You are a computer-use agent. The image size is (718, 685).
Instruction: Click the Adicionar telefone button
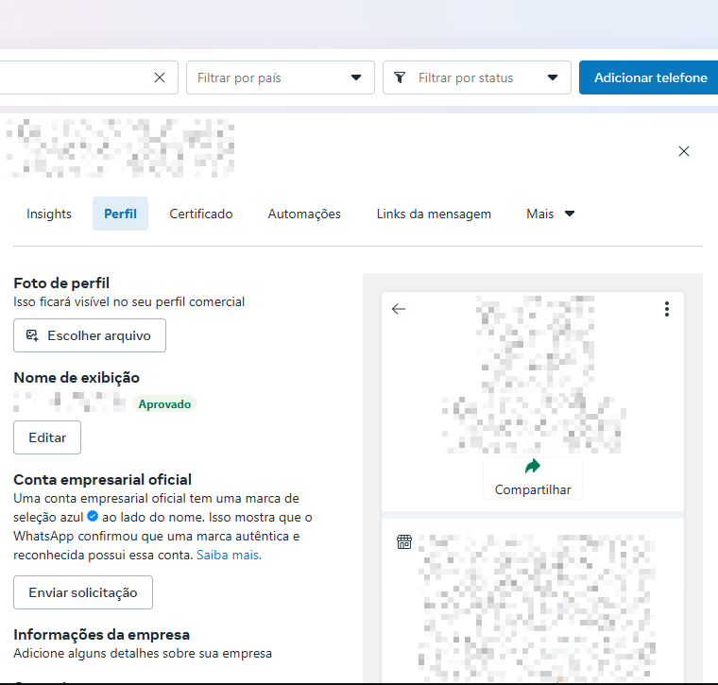tap(649, 77)
